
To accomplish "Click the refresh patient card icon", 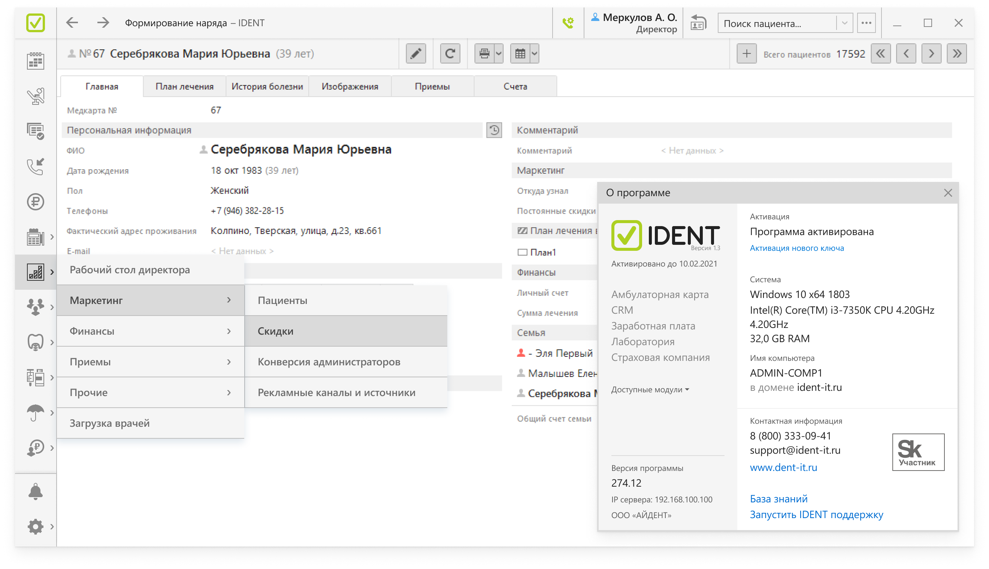I will pyautogui.click(x=450, y=54).
